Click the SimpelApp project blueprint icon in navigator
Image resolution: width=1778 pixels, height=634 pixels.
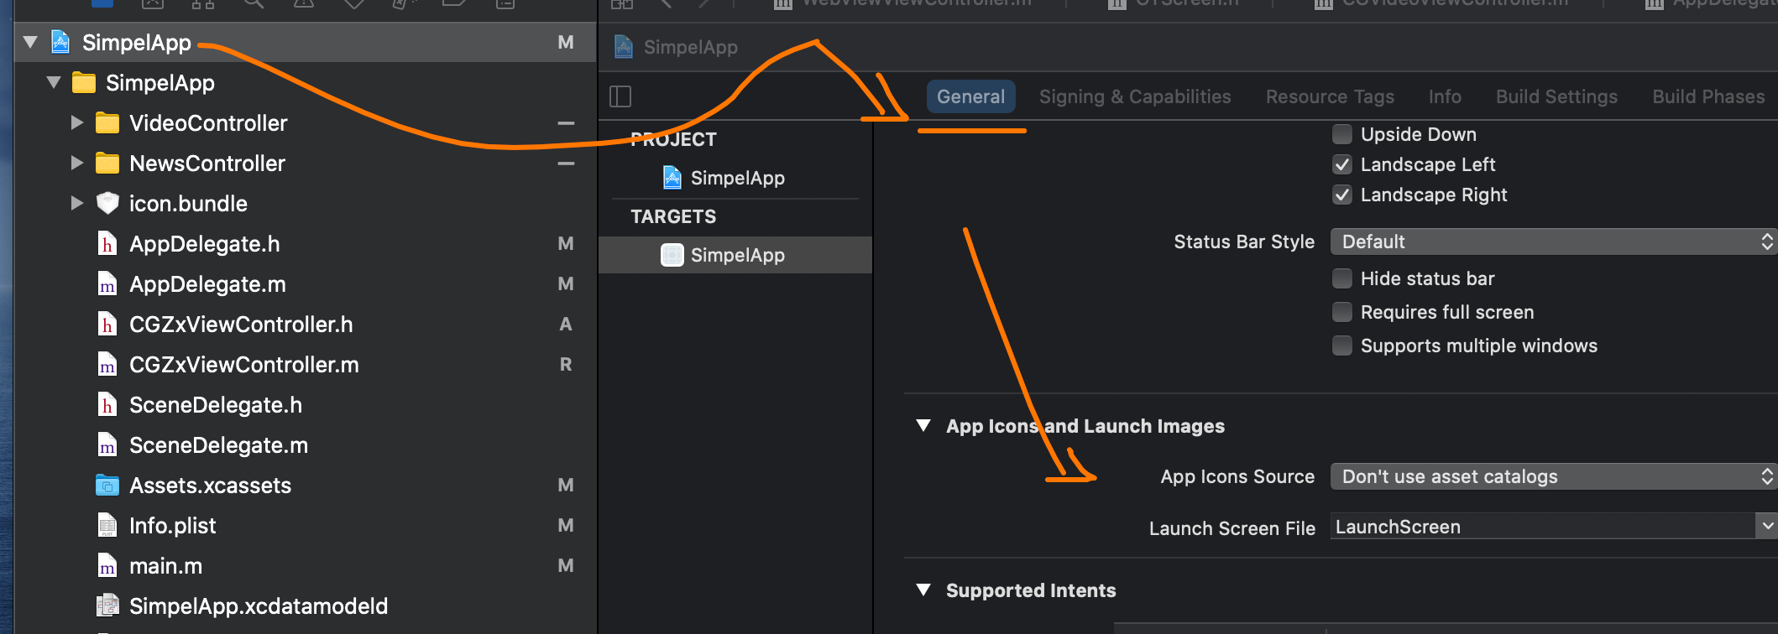(x=60, y=42)
